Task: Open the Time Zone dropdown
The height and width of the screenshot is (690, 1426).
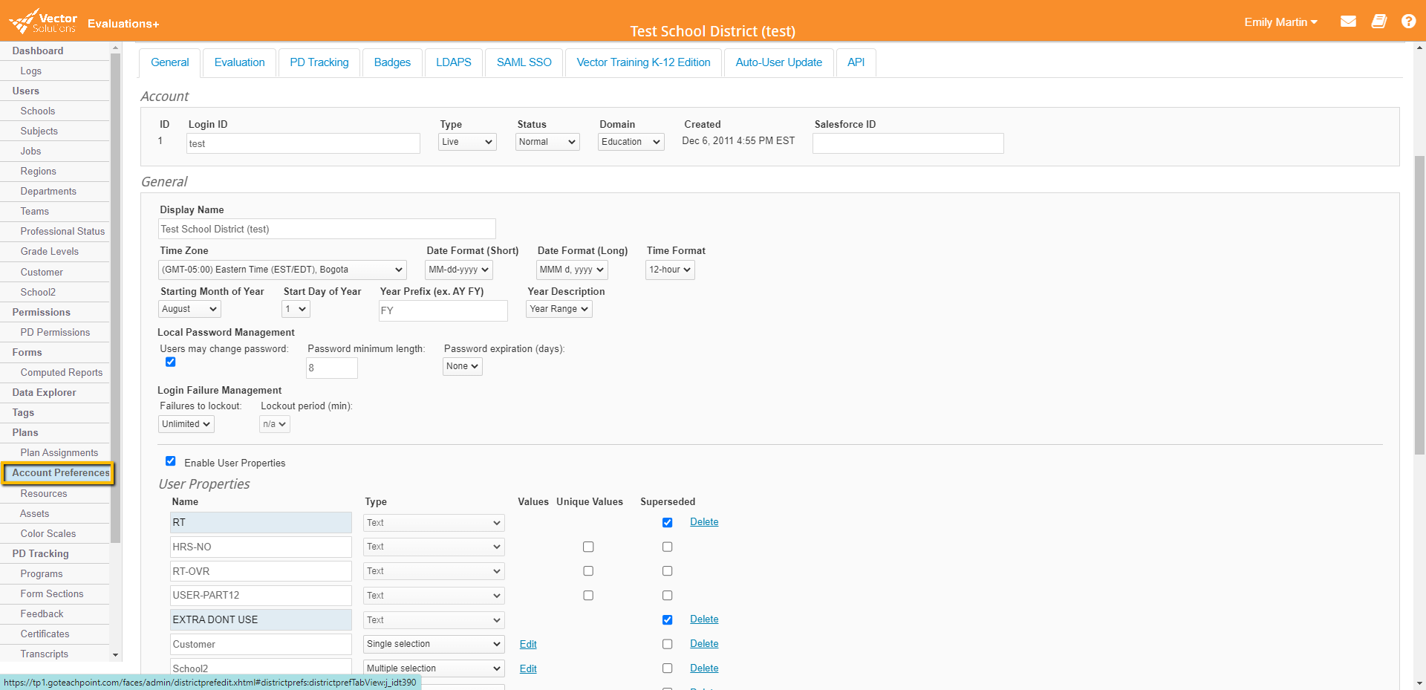Action: (x=281, y=270)
